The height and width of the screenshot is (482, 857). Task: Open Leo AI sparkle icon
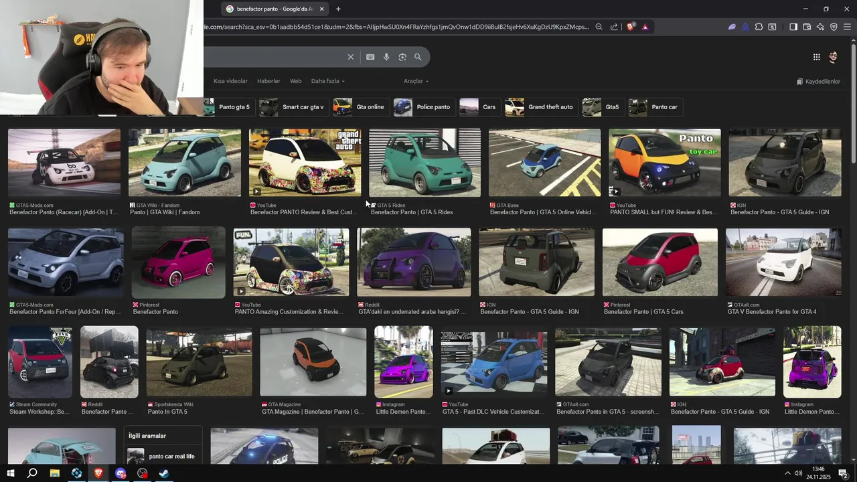(820, 27)
